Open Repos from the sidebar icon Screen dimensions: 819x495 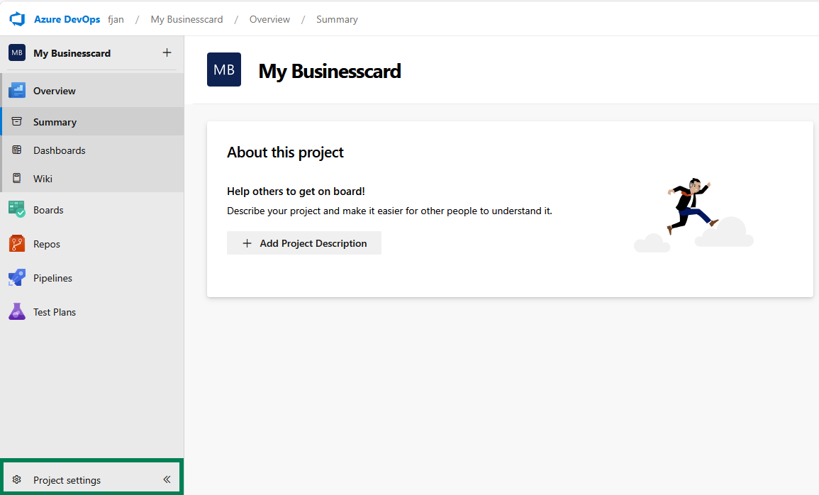tap(17, 243)
